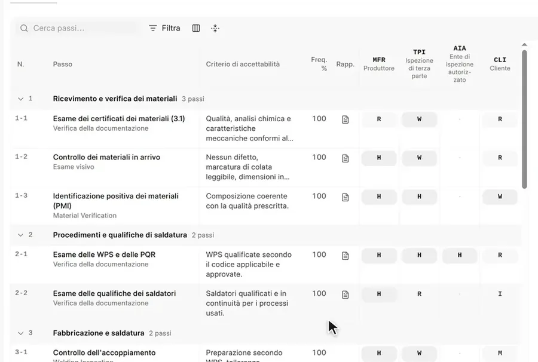Click TPI 'W' badge in row 3-1
The height and width of the screenshot is (362, 538).
419,354
